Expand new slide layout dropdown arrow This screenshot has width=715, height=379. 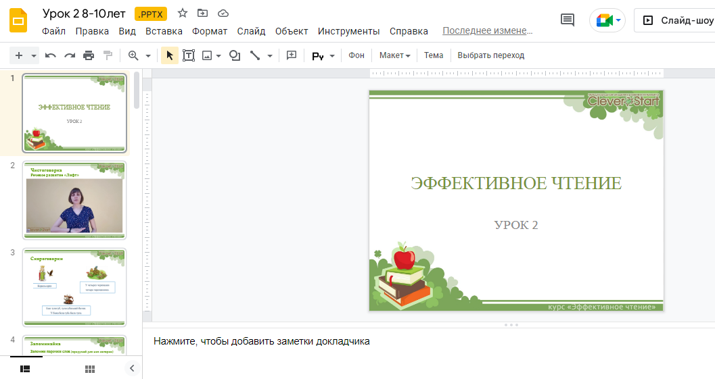click(x=34, y=56)
